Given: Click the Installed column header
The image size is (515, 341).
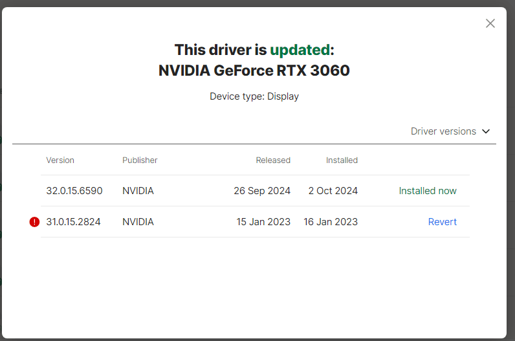Looking at the screenshot, I should point(342,160).
